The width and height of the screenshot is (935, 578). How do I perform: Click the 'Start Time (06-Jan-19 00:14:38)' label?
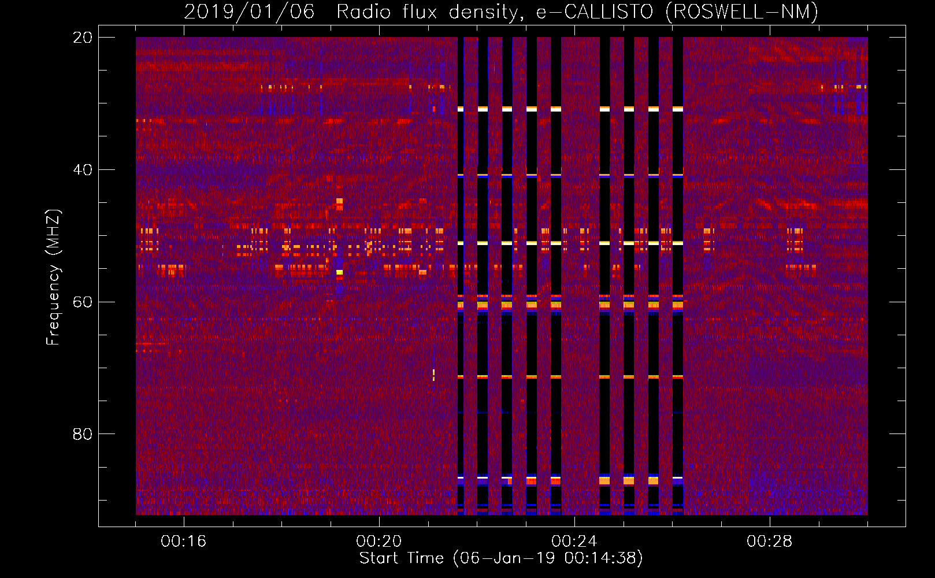pyautogui.click(x=501, y=558)
